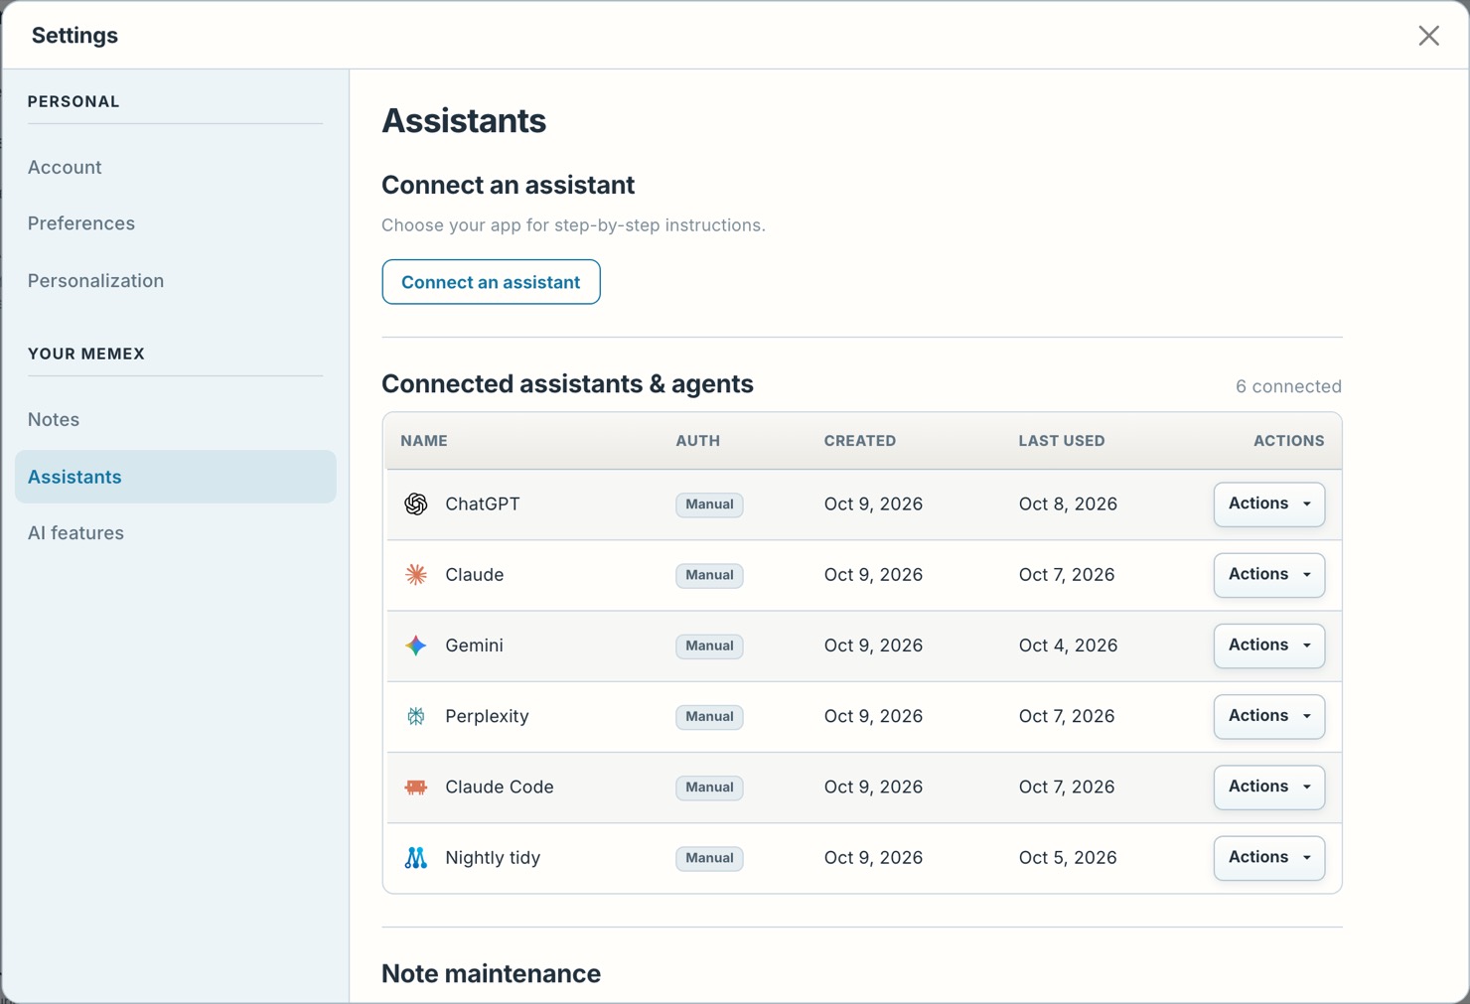Click the Claude Code pixel icon
This screenshot has width=1470, height=1004.
point(416,788)
